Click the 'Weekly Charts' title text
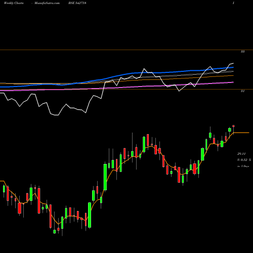 pos(14,3)
